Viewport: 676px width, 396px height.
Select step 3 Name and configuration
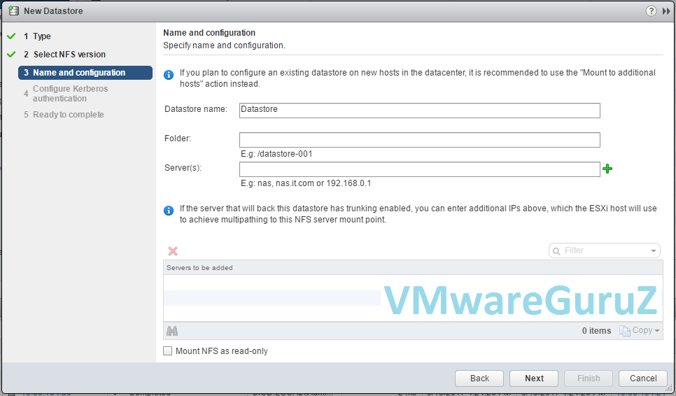click(x=78, y=73)
